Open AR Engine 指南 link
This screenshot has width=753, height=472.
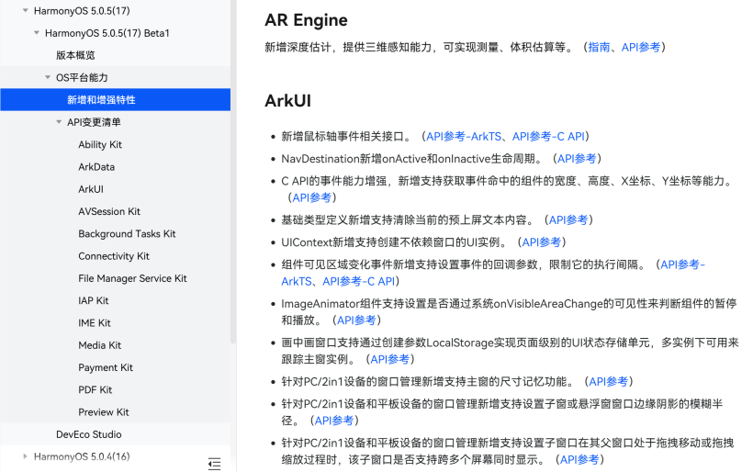pyautogui.click(x=599, y=47)
